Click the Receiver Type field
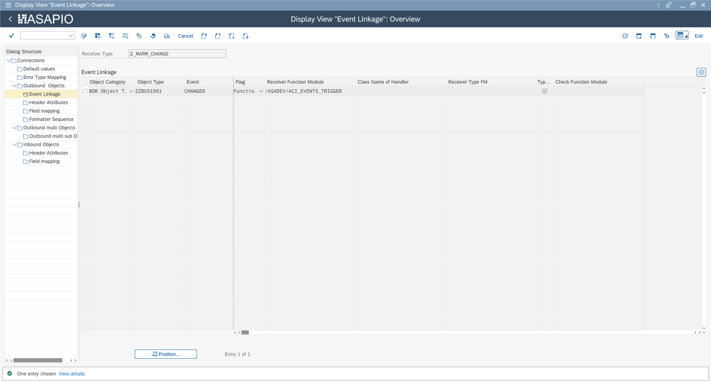The image size is (711, 382). [177, 54]
